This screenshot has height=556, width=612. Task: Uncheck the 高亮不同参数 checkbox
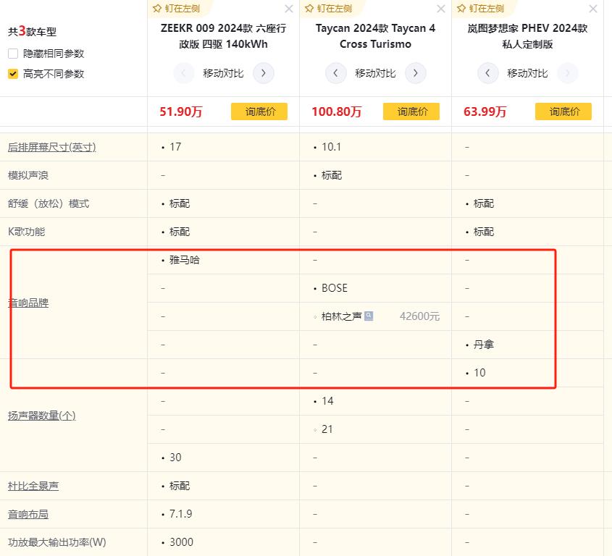coord(13,74)
